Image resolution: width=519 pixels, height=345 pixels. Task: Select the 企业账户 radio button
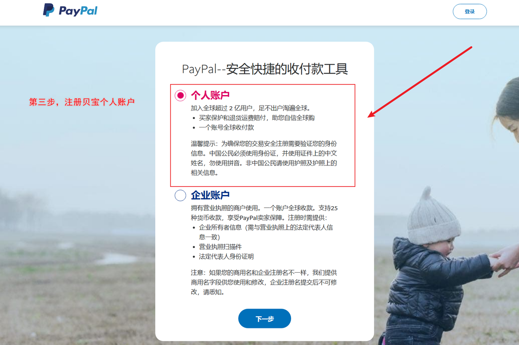[180, 195]
